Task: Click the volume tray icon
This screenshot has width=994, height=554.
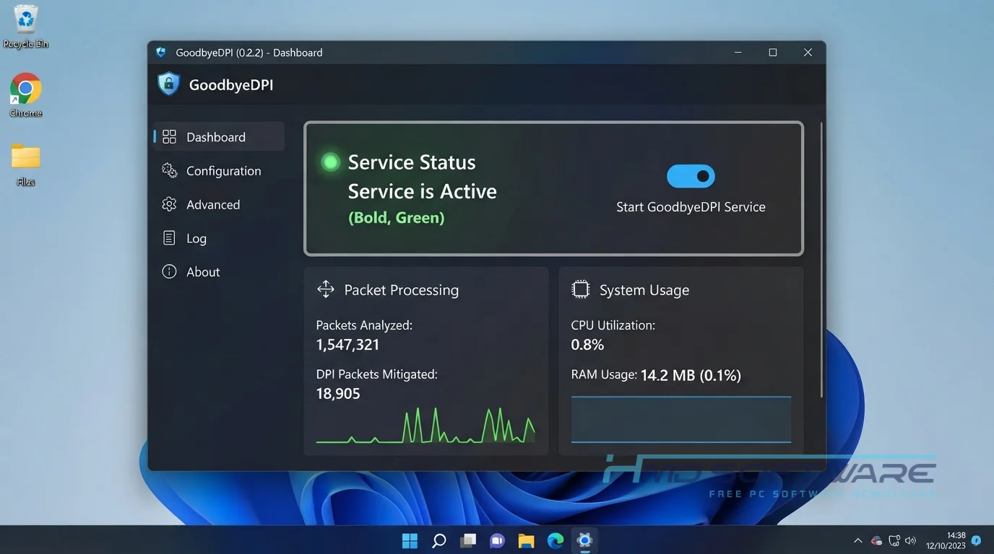Action: (910, 540)
